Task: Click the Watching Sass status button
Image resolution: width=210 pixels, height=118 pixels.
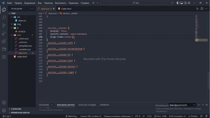Action: tap(72, 116)
